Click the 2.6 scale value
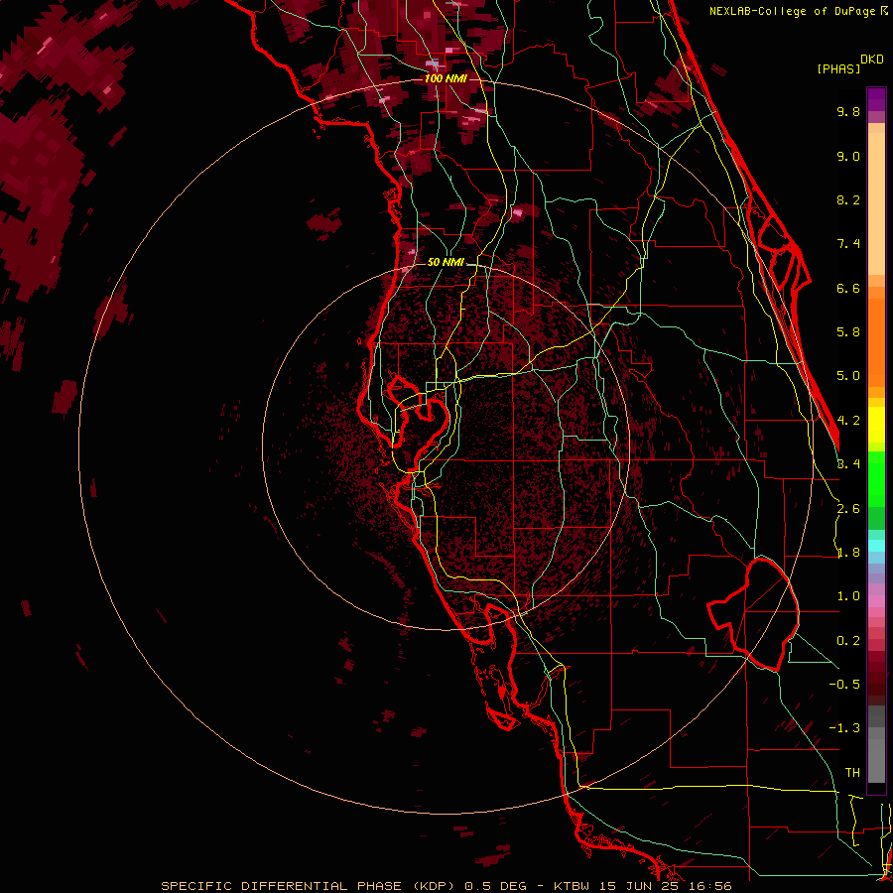893x893 pixels. 848,509
